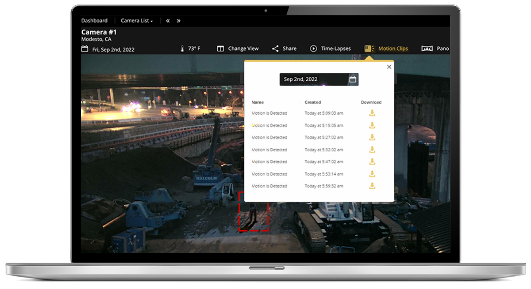Viewport: 531px width, 289px height.
Task: Click 'Today at 5:47:02 am' timestamp
Action: point(324,162)
